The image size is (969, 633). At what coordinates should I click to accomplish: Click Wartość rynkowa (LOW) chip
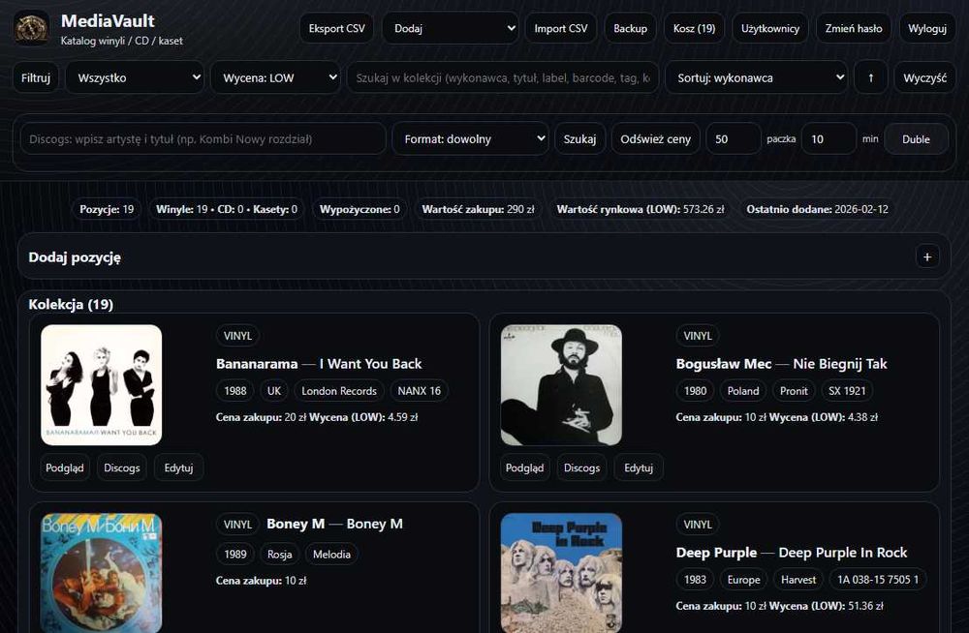(641, 209)
